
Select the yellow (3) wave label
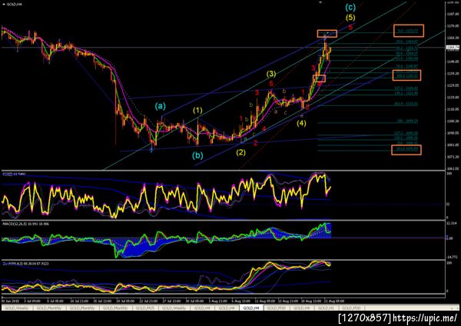click(271, 74)
